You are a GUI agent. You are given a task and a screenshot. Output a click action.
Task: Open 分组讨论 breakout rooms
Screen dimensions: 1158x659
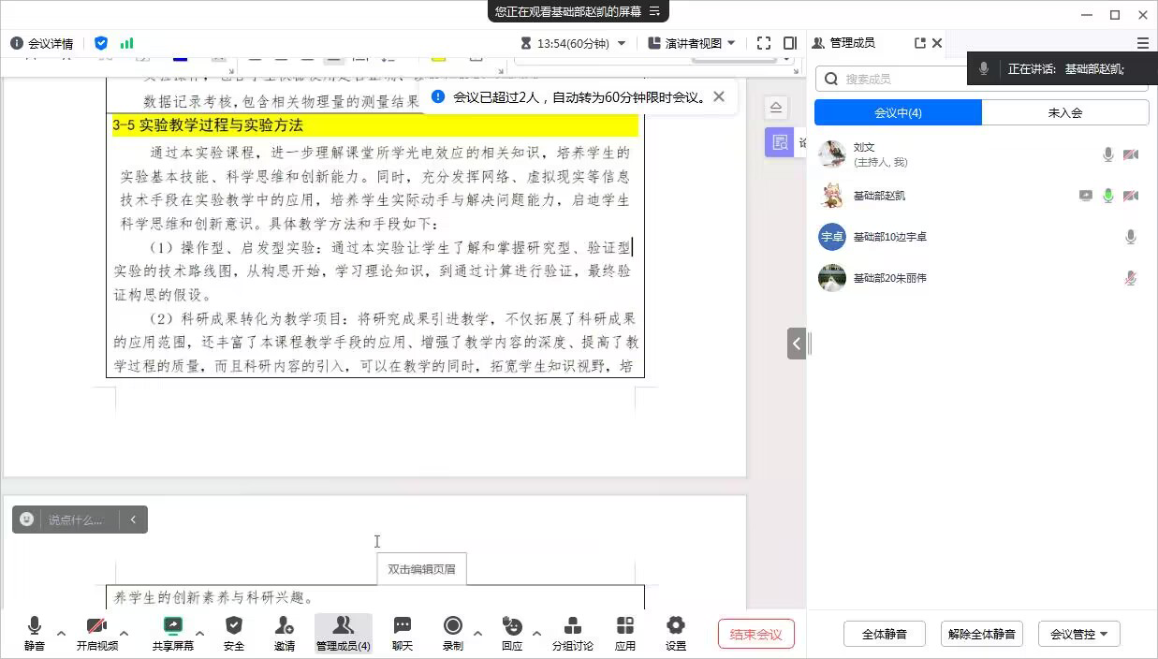tap(572, 626)
